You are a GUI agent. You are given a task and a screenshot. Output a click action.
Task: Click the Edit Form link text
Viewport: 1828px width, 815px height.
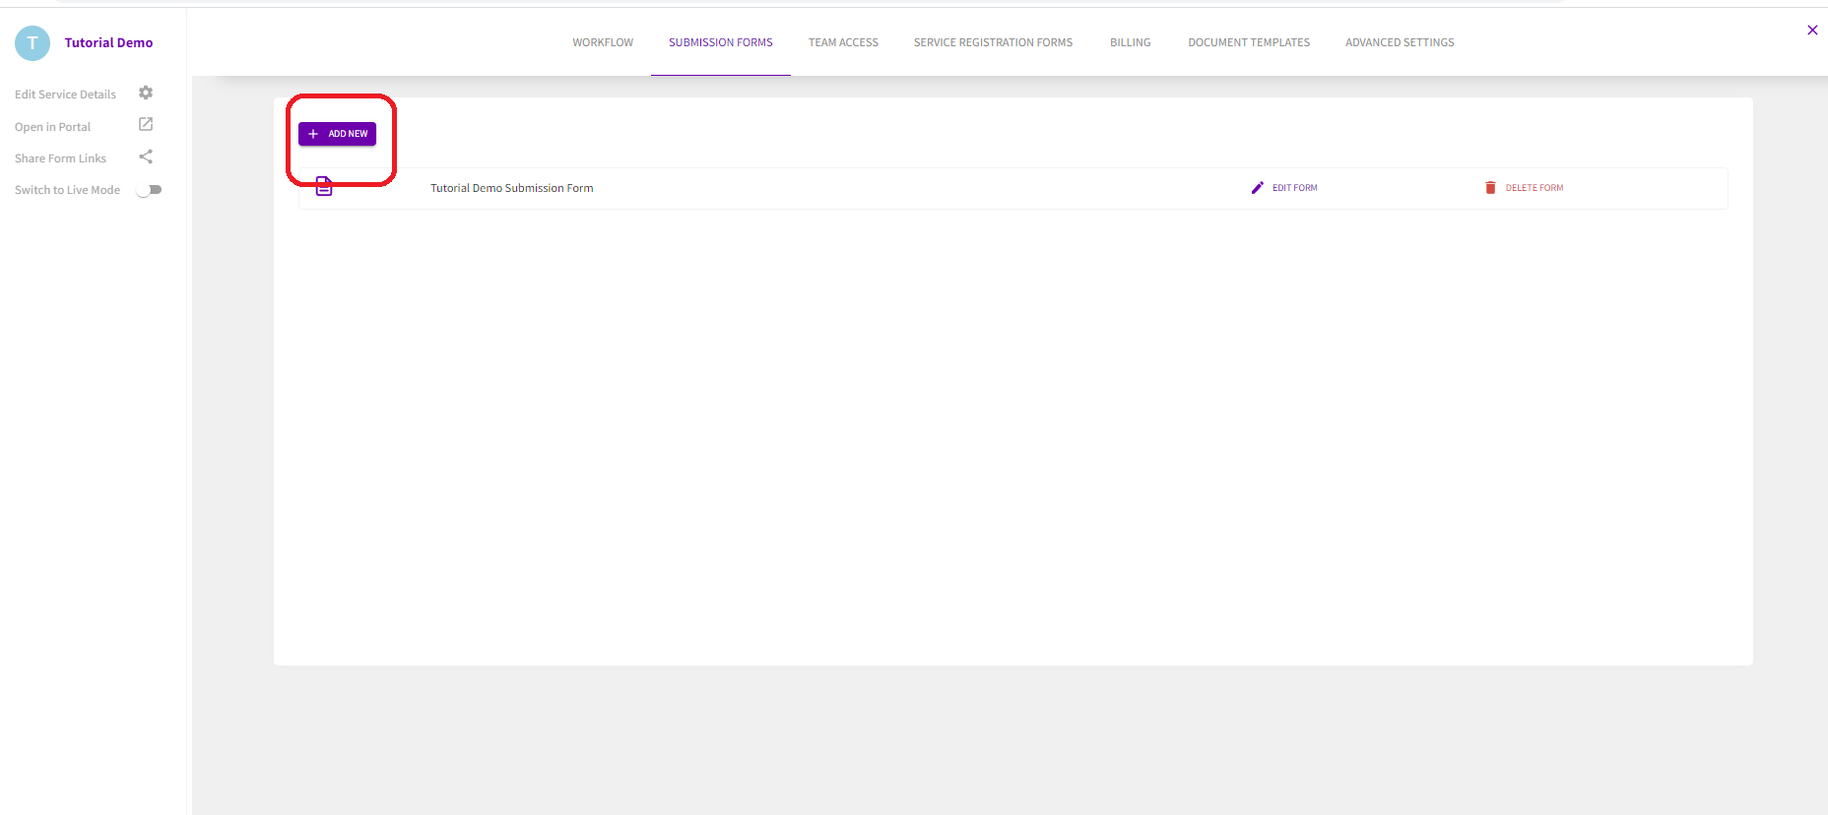click(1294, 188)
